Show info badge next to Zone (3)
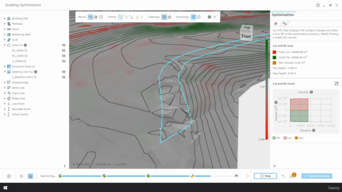This screenshot has height=192, width=342. [25, 45]
